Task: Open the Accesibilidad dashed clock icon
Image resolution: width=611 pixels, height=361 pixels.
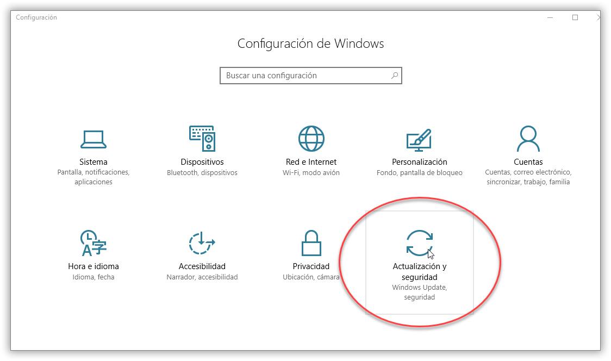Action: [202, 243]
